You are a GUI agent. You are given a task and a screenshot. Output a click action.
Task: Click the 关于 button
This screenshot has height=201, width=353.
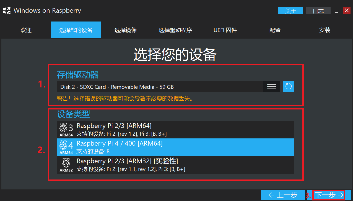[291, 11]
